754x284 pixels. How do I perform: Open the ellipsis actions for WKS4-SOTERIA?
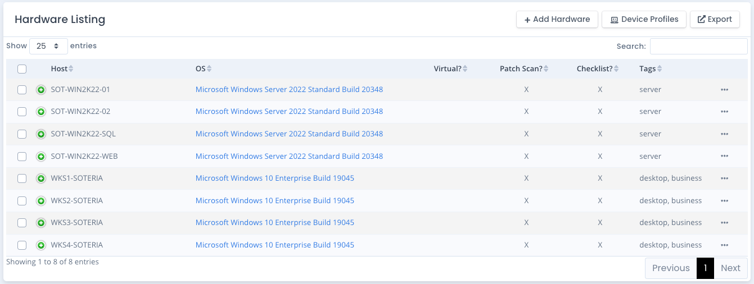pos(724,245)
